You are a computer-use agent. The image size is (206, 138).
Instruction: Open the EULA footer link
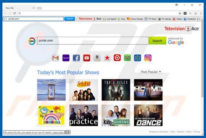pos(189,132)
